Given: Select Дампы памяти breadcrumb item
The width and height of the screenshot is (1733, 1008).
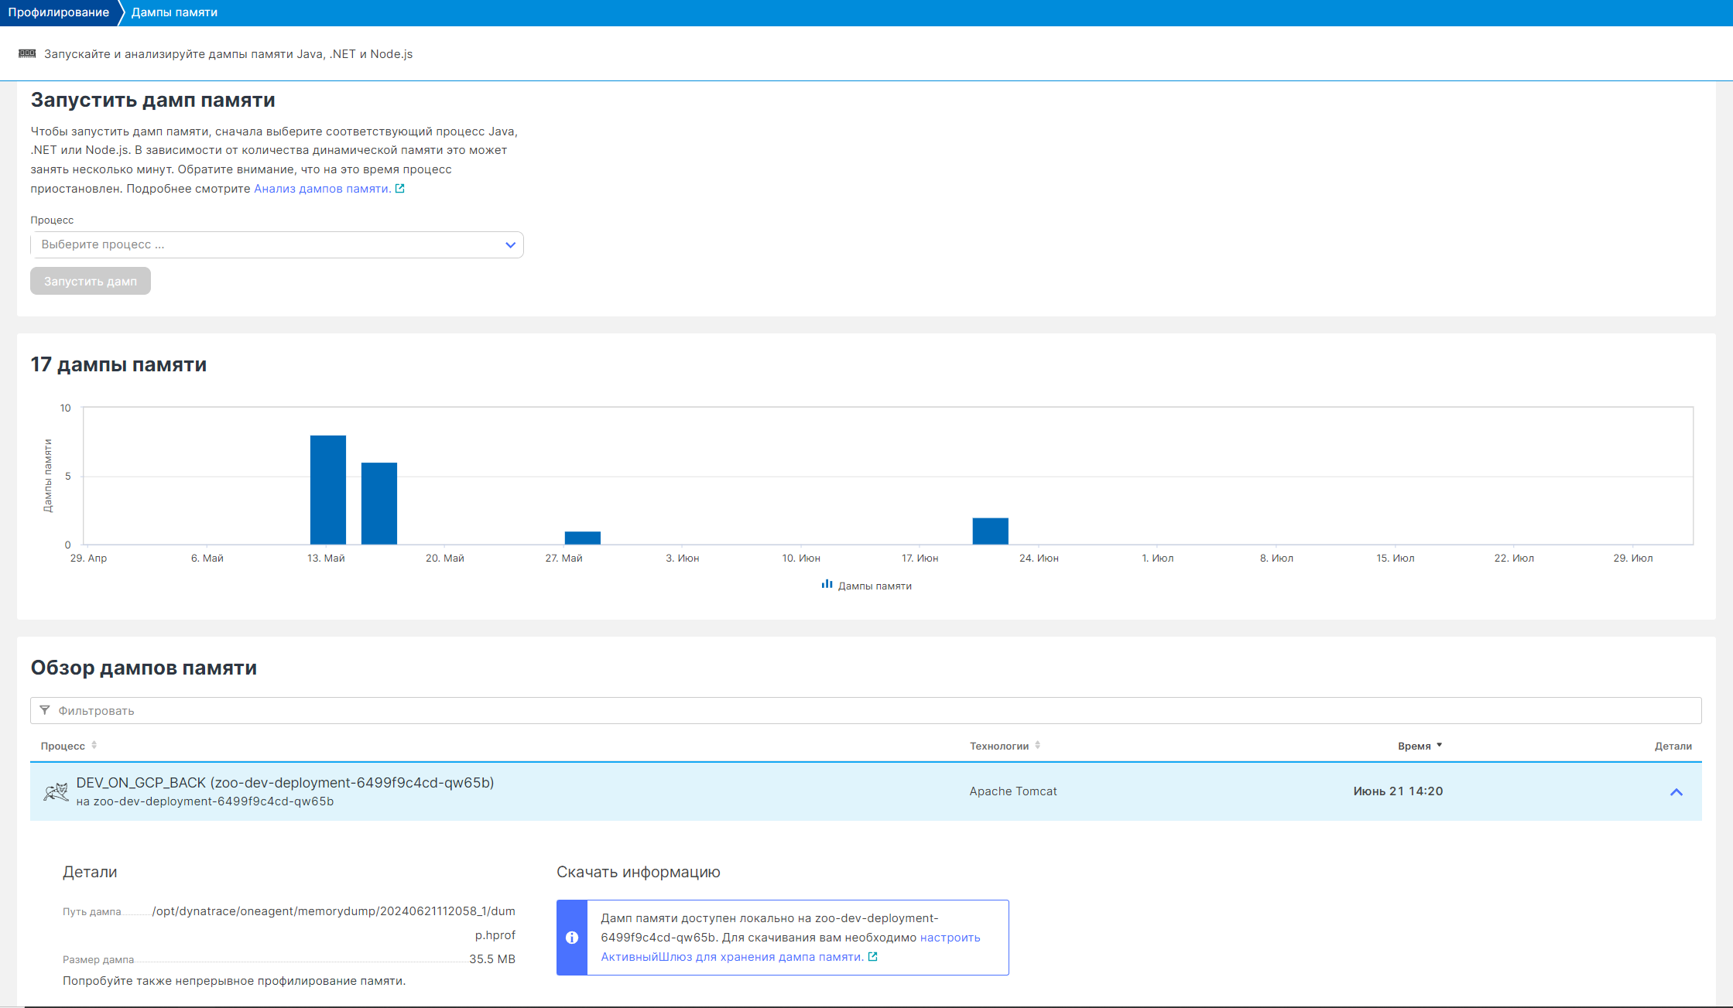Looking at the screenshot, I should click(174, 12).
